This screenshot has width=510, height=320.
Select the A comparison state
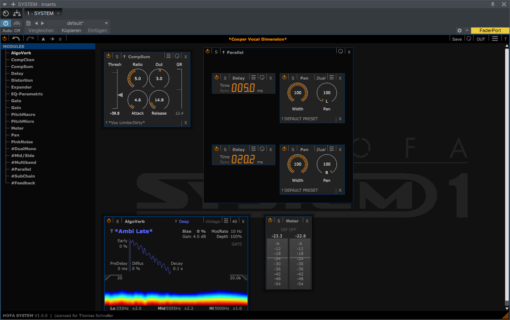click(x=43, y=39)
